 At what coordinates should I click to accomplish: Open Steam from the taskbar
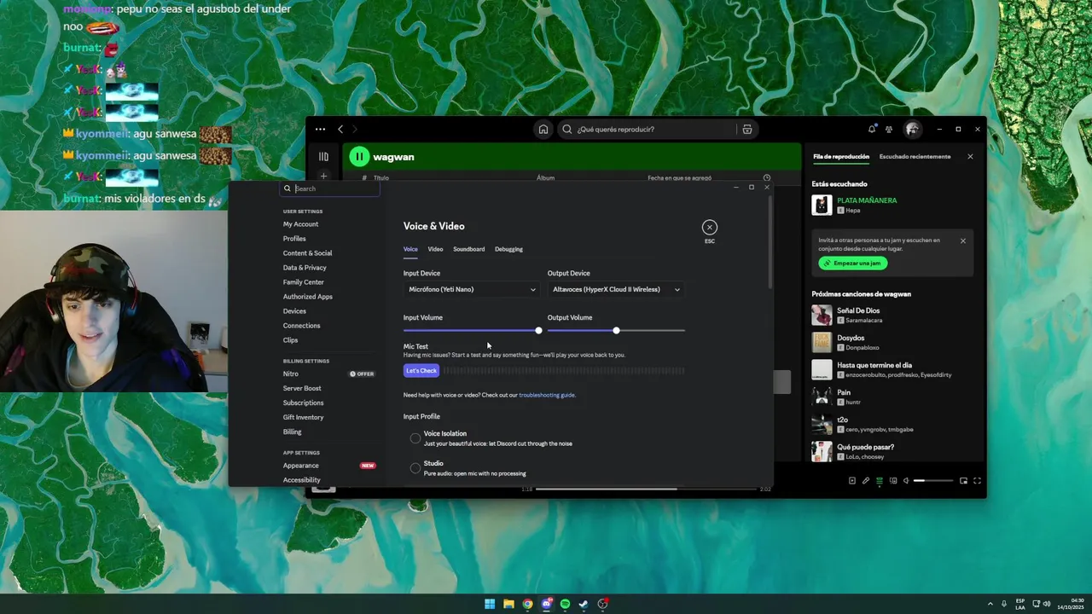point(584,604)
